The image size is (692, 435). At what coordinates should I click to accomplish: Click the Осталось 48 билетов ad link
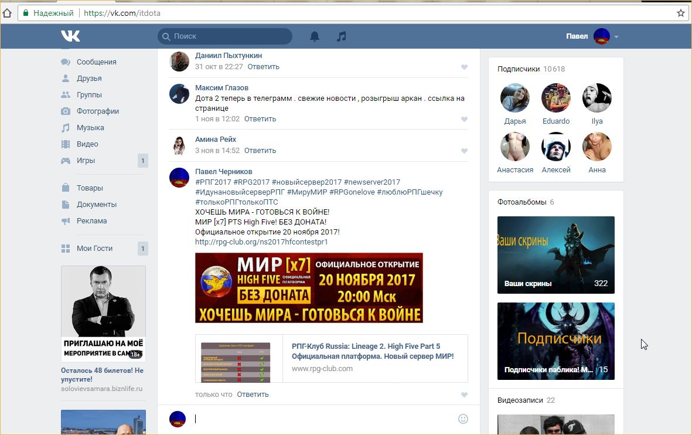[103, 375]
